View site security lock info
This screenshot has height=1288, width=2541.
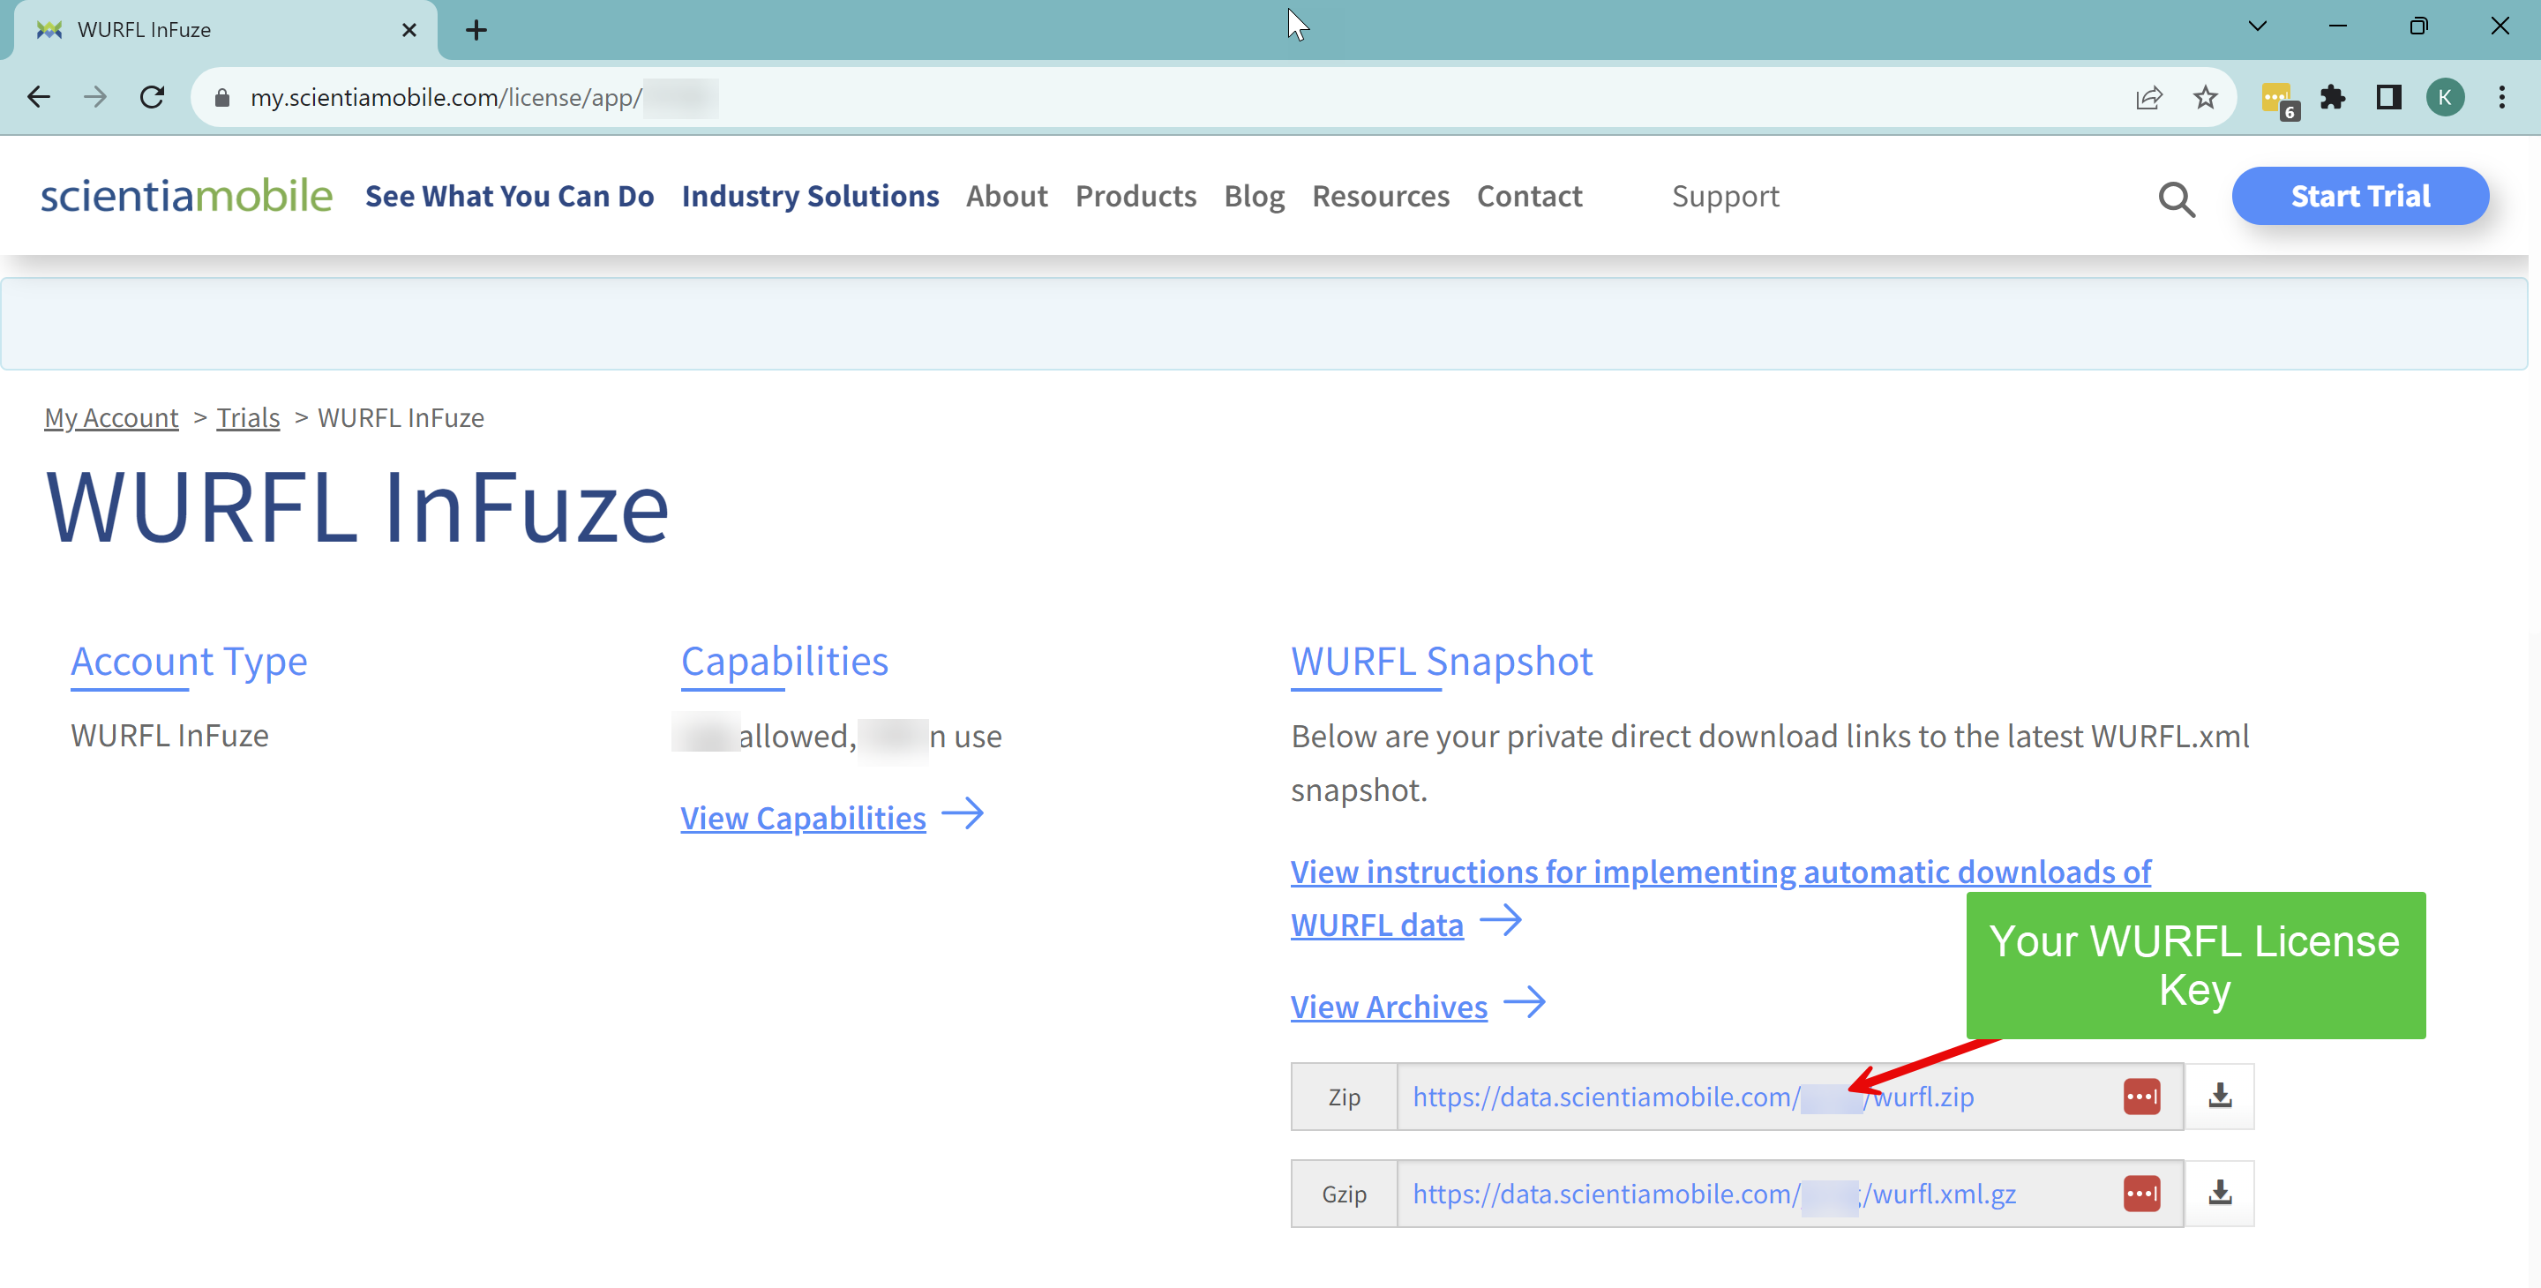pyautogui.click(x=222, y=98)
